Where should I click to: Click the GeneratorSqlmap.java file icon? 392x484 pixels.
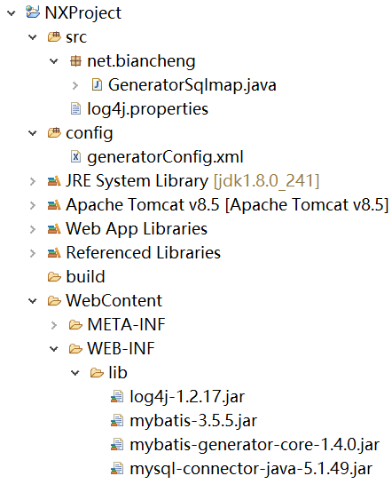click(97, 84)
